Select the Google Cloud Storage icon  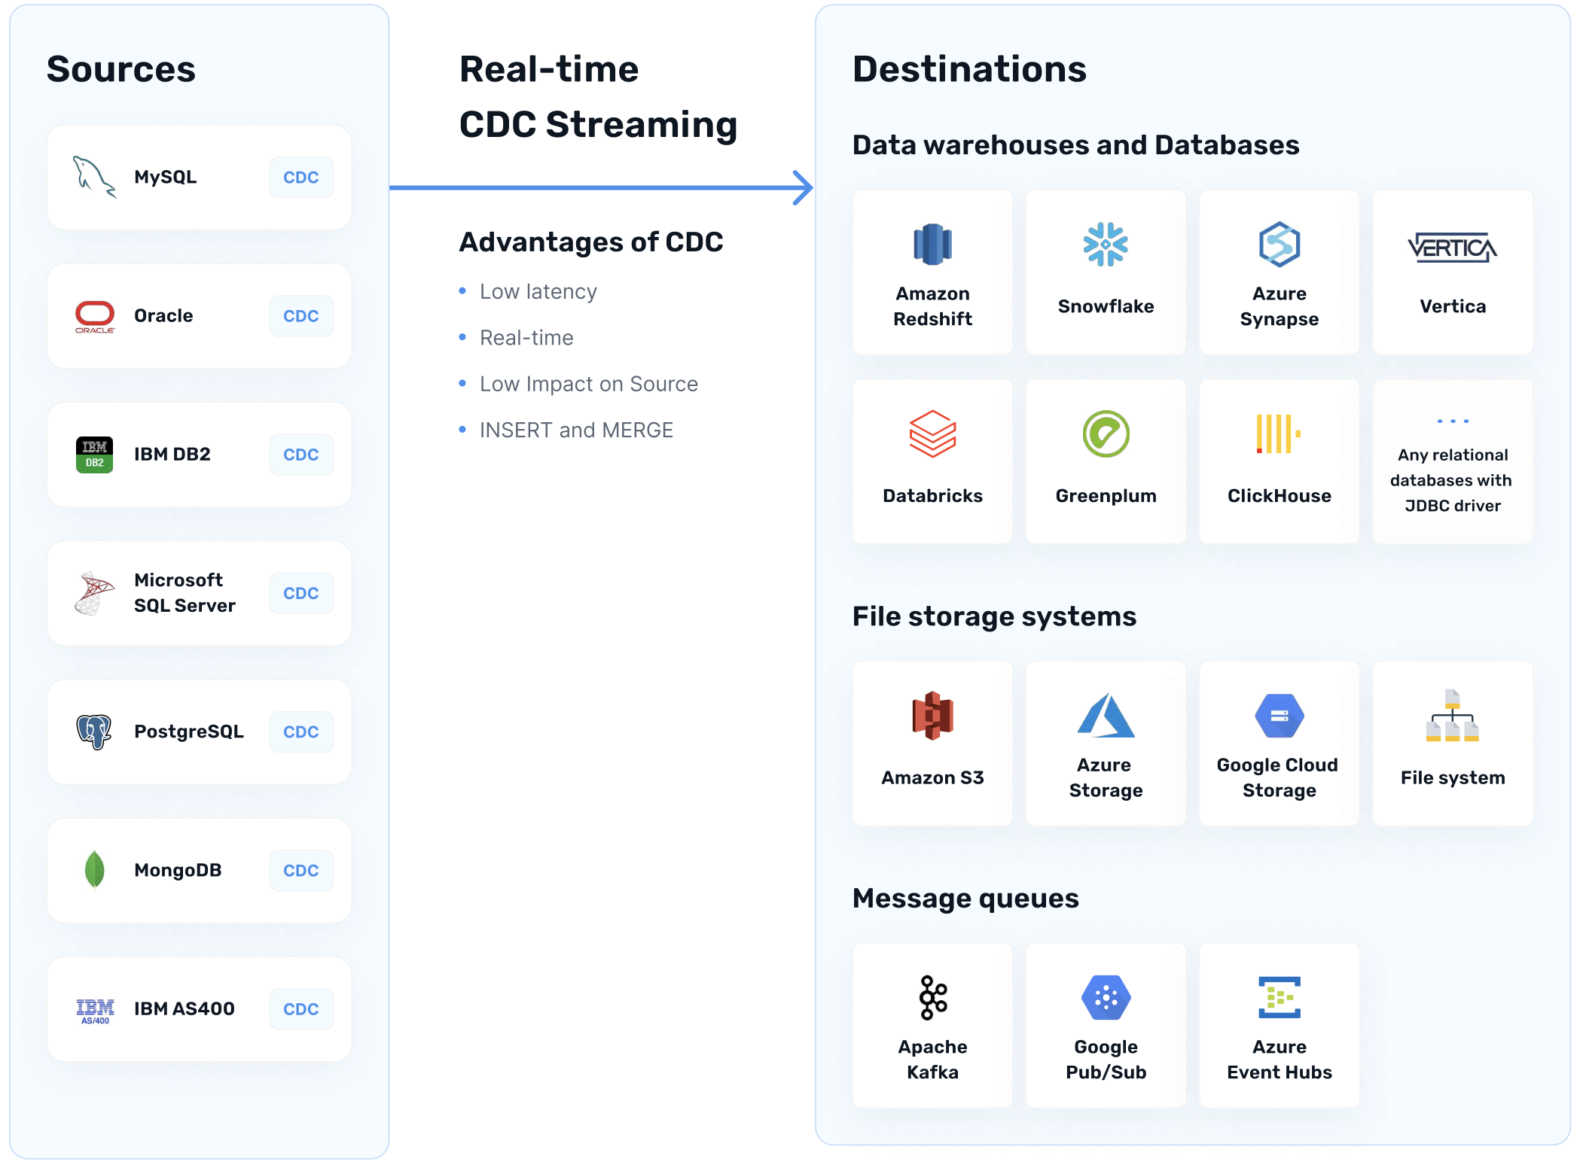pyautogui.click(x=1280, y=716)
